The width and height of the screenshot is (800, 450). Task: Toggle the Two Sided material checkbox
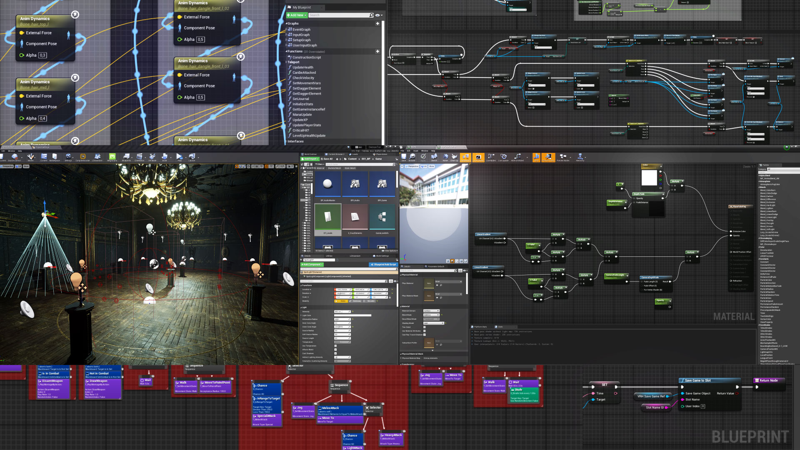pyautogui.click(x=424, y=327)
